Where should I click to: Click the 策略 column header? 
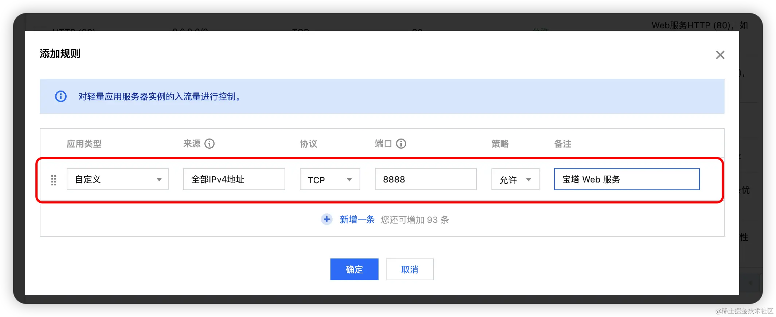tap(500, 144)
